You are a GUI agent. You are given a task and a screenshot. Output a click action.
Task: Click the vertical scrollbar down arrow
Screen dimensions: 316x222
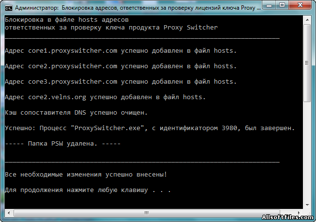(307, 205)
